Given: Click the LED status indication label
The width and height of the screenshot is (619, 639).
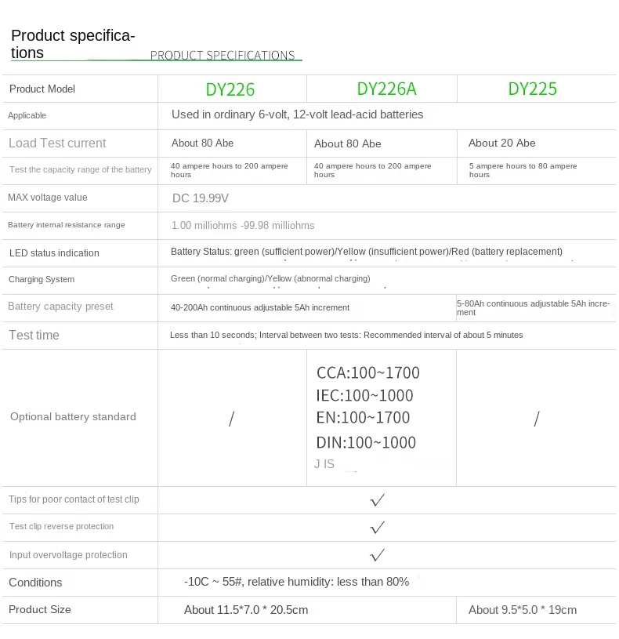Looking at the screenshot, I should point(54,253).
